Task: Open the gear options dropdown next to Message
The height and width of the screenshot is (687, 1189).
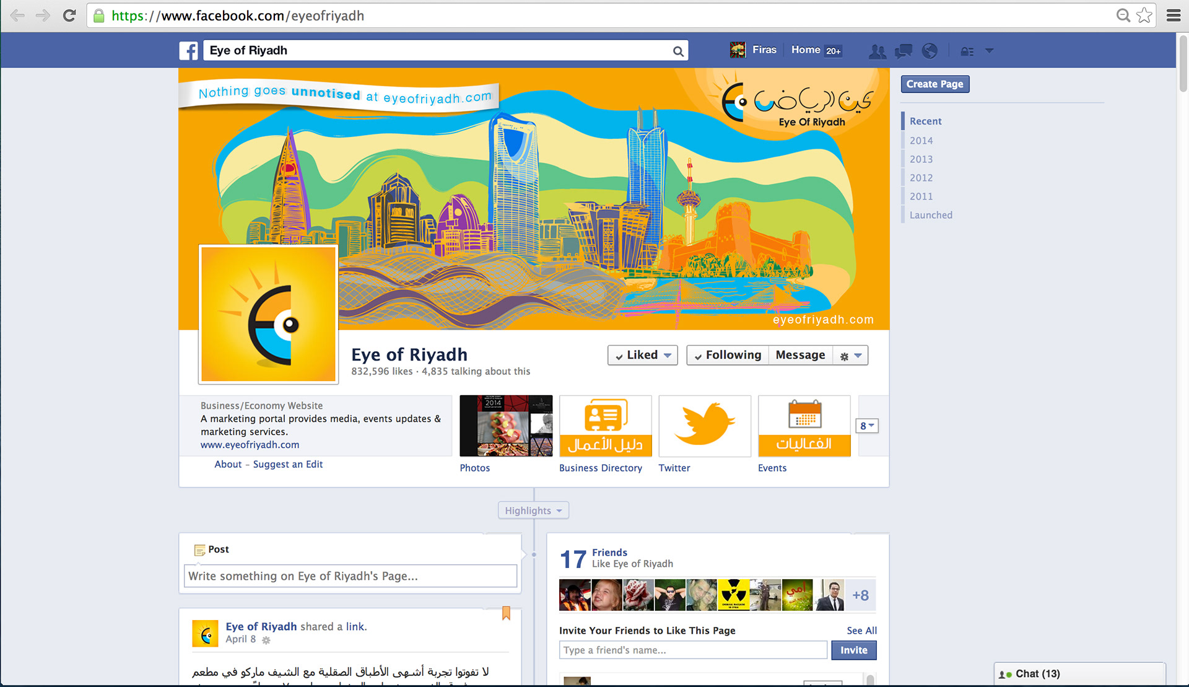Action: [x=850, y=356]
